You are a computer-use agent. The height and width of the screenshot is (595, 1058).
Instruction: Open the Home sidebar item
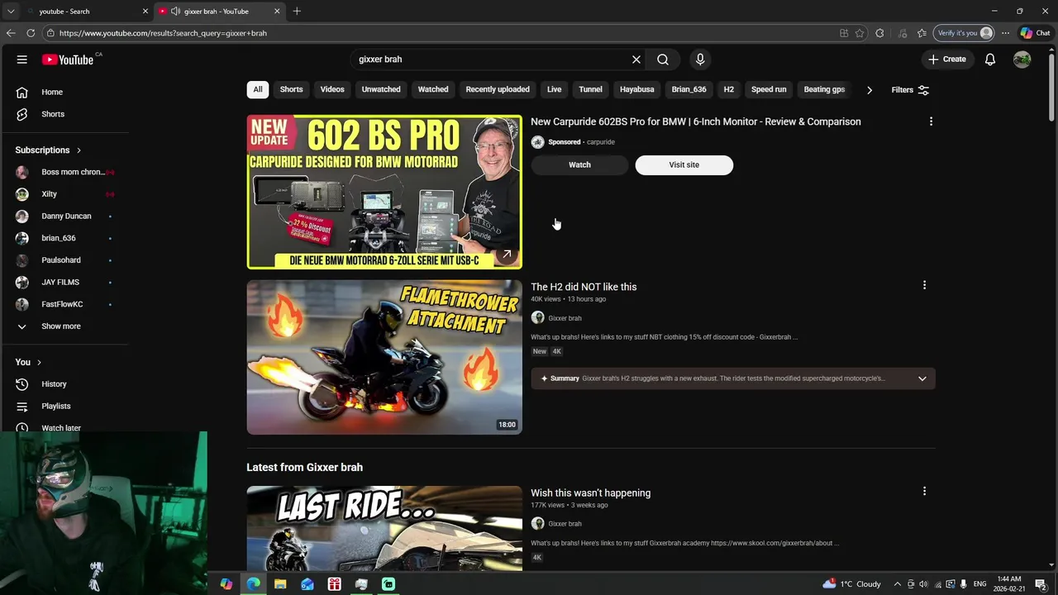click(64, 92)
